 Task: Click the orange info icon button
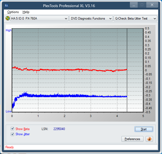coord(149,139)
